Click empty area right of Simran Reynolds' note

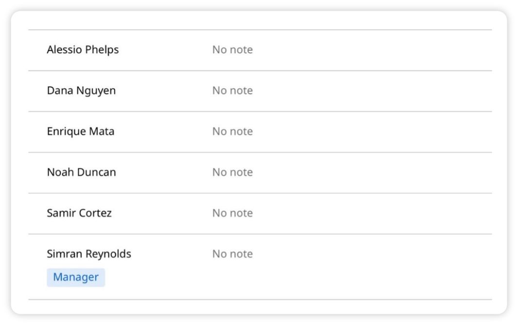click(x=372, y=254)
